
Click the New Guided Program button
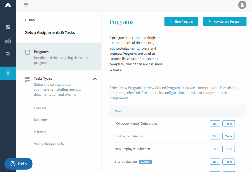[x=225, y=22]
